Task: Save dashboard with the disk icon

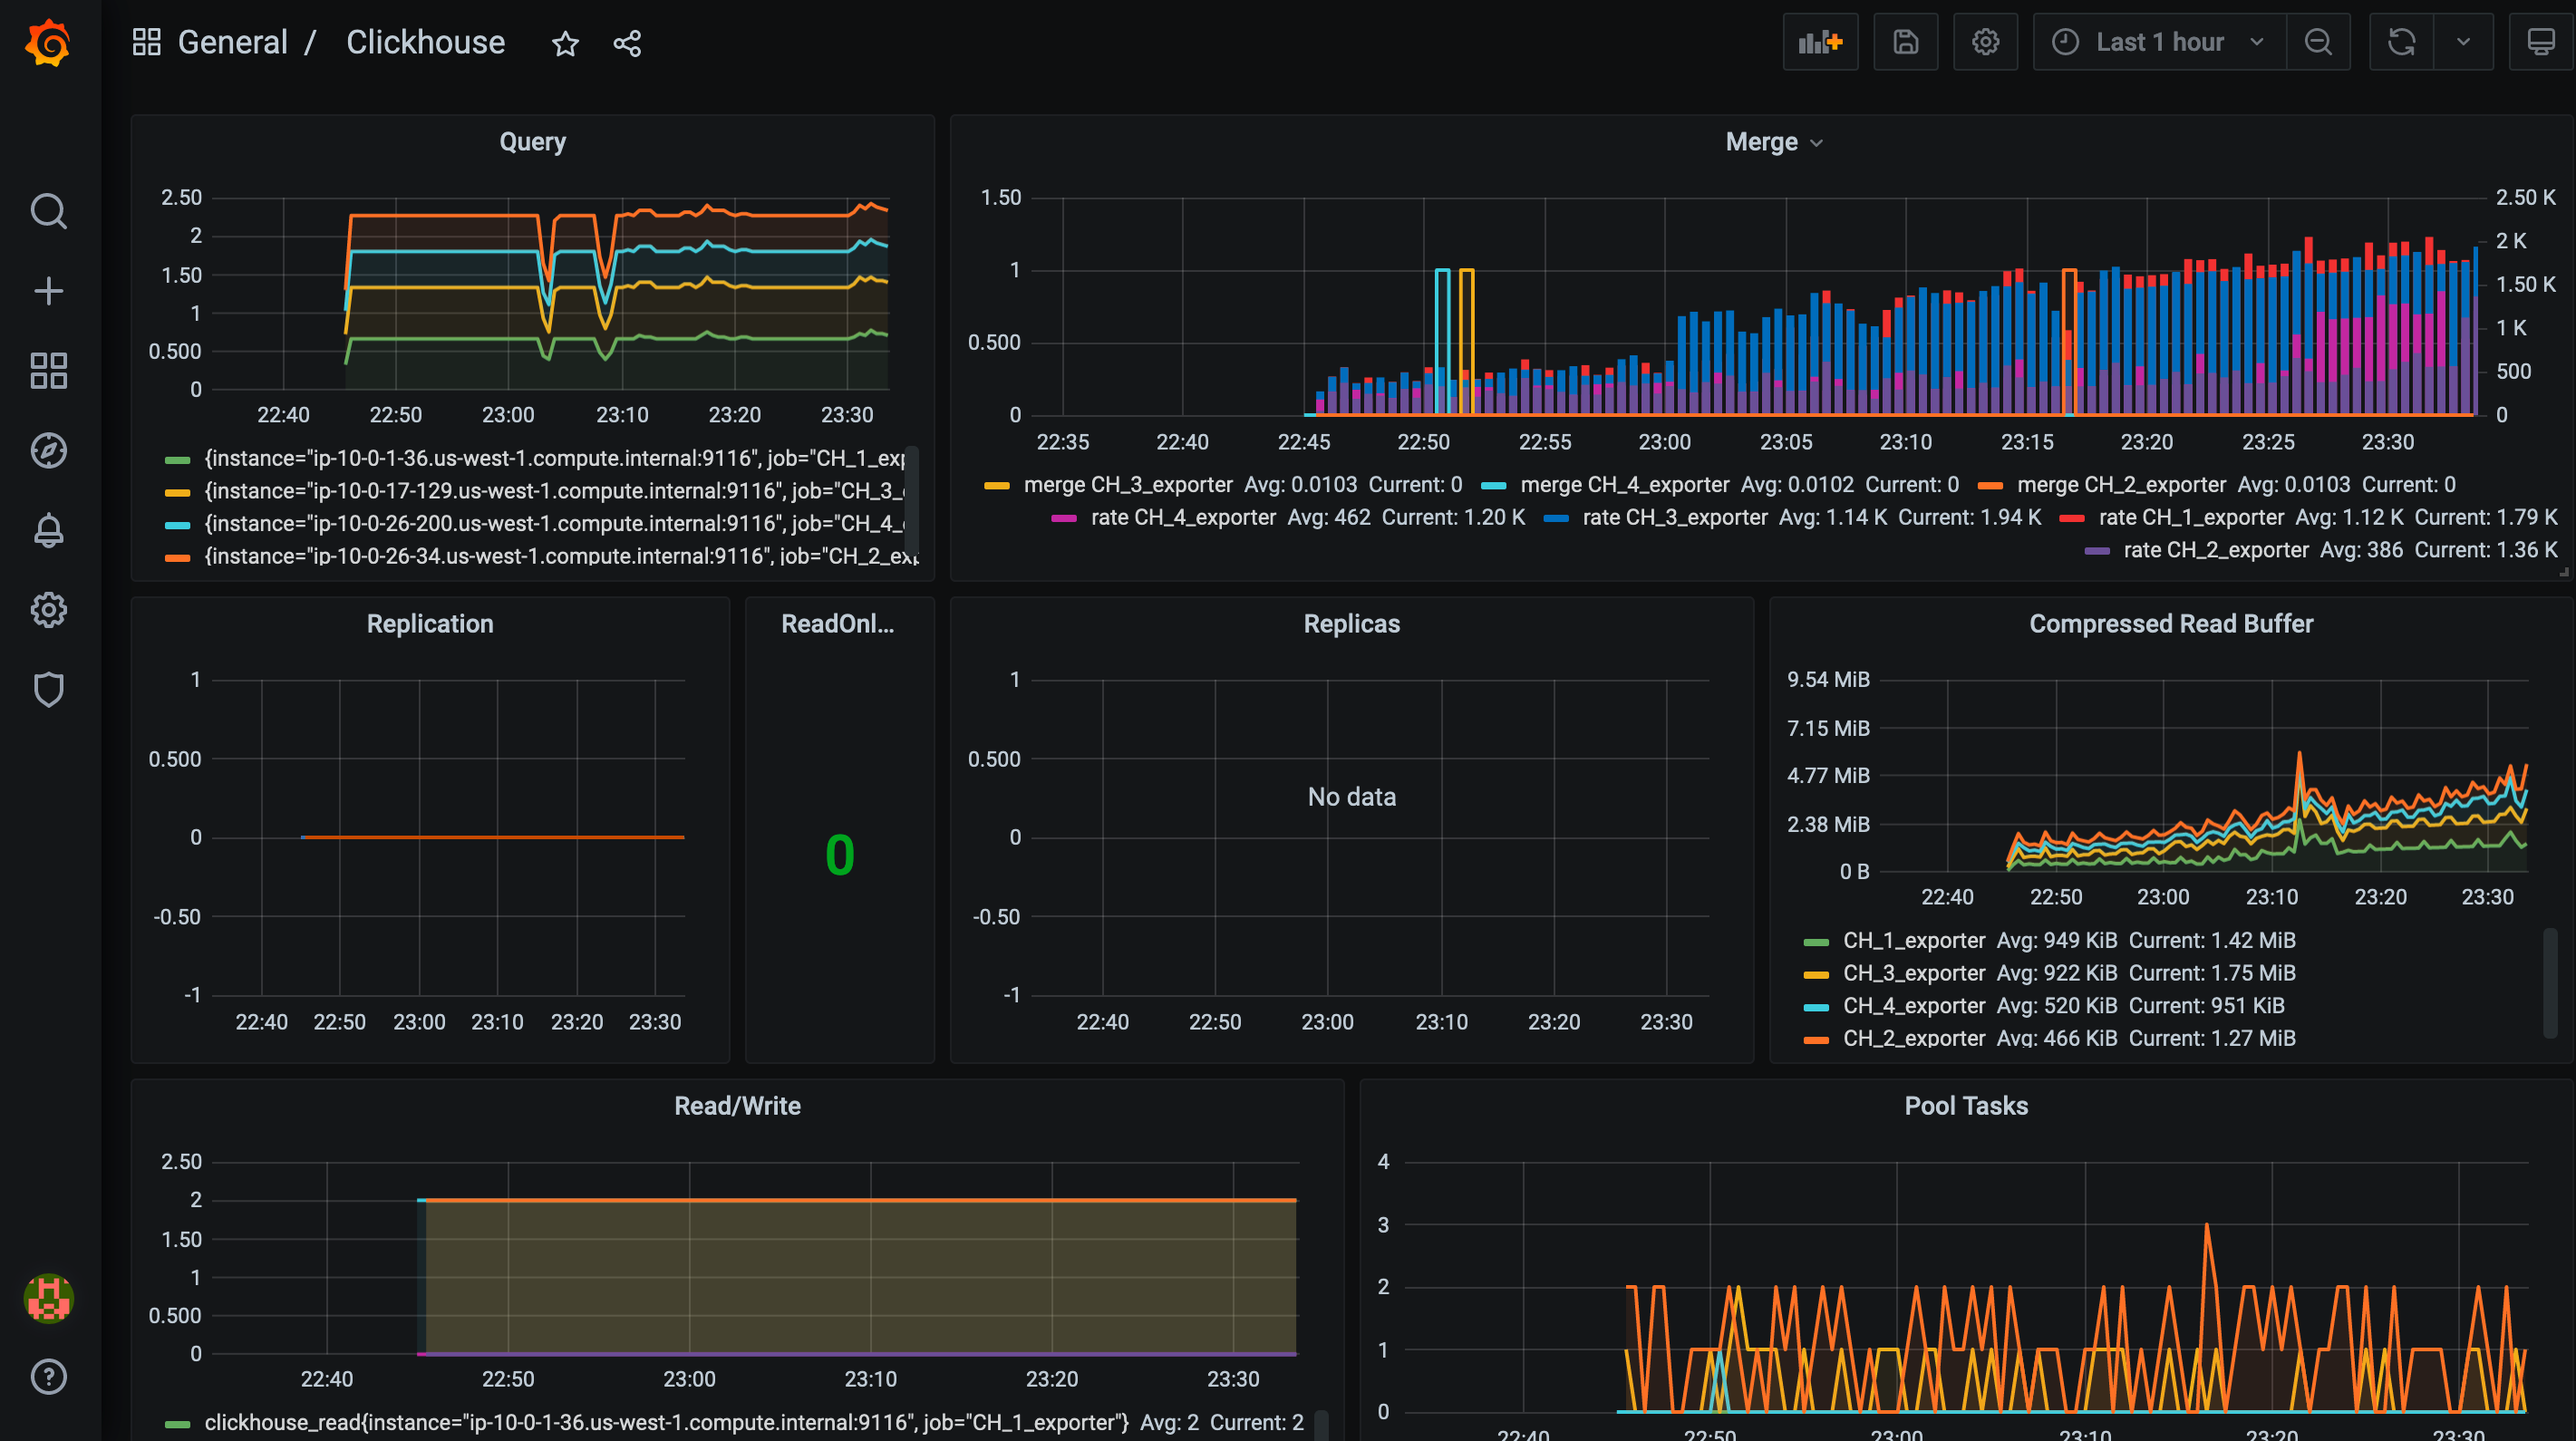Action: pos(1905,42)
